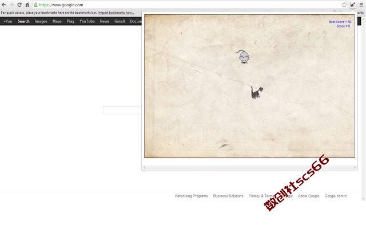
Task: Click the browser forward arrow
Action: [11, 5]
